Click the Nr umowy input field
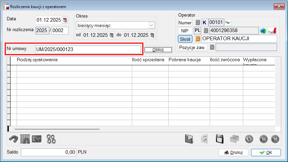288x162 pixels. (x=88, y=49)
